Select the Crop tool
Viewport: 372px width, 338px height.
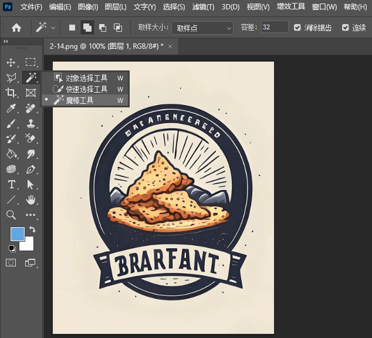tap(11, 93)
